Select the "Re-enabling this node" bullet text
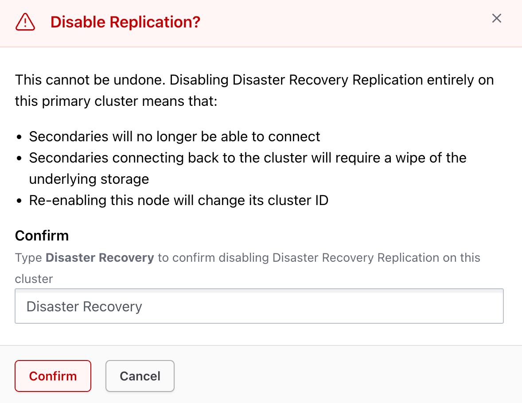 [x=179, y=200]
